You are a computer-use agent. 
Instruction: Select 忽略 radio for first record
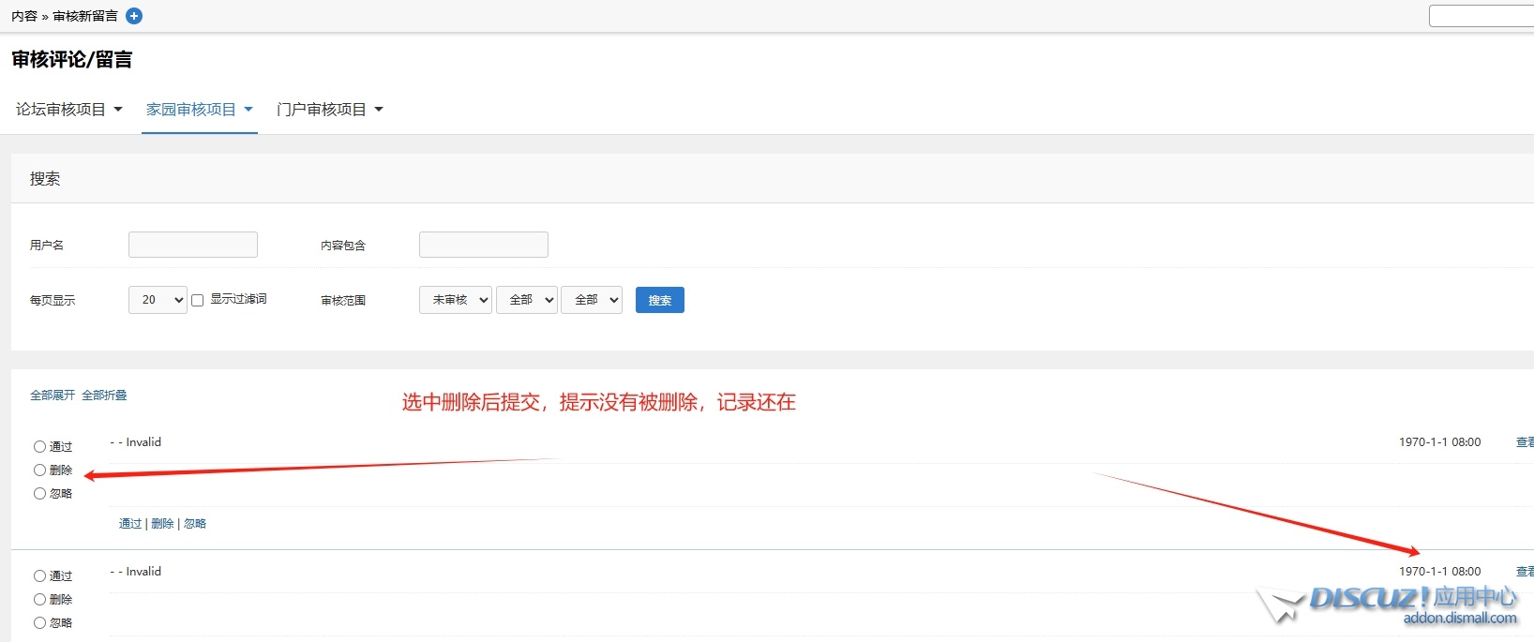pos(39,494)
